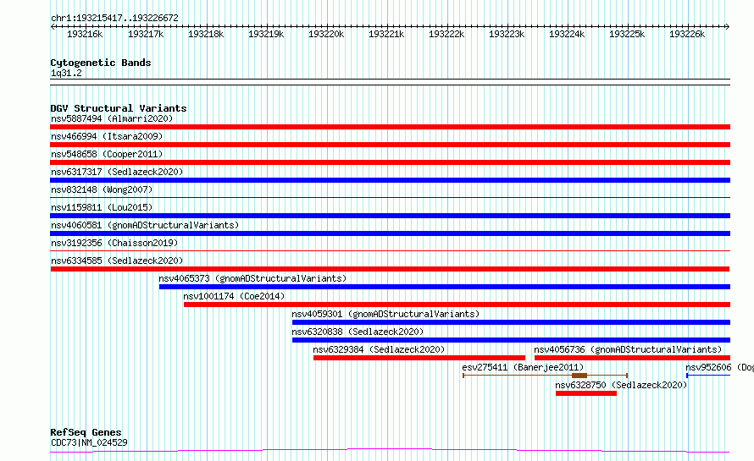This screenshot has width=754, height=461.
Task: Click the 193224k ruler tick label
Action: [x=567, y=34]
